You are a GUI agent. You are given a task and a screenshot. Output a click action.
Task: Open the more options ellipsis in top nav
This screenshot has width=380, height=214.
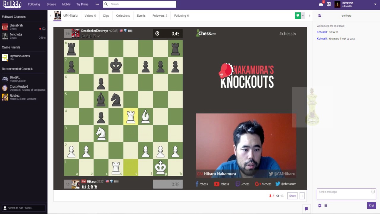pos(97,4)
